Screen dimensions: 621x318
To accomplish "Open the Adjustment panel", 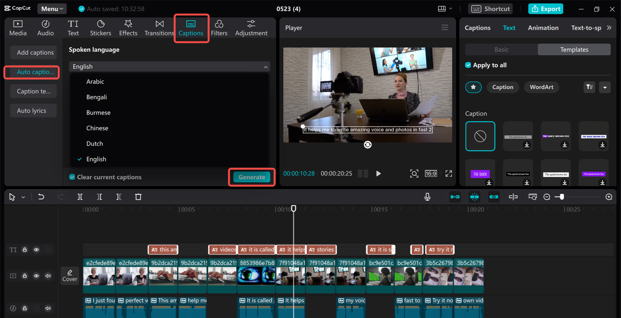I will (x=251, y=28).
